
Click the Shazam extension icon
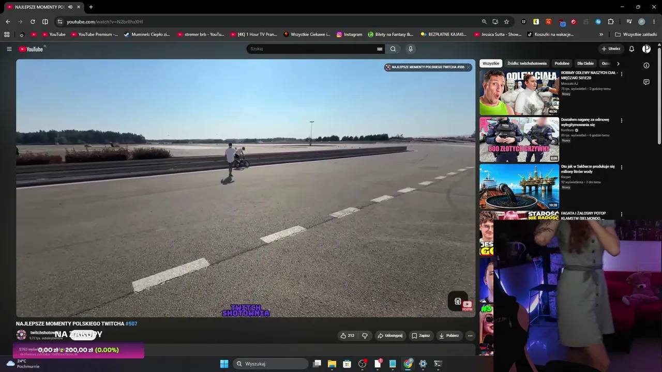point(598,22)
